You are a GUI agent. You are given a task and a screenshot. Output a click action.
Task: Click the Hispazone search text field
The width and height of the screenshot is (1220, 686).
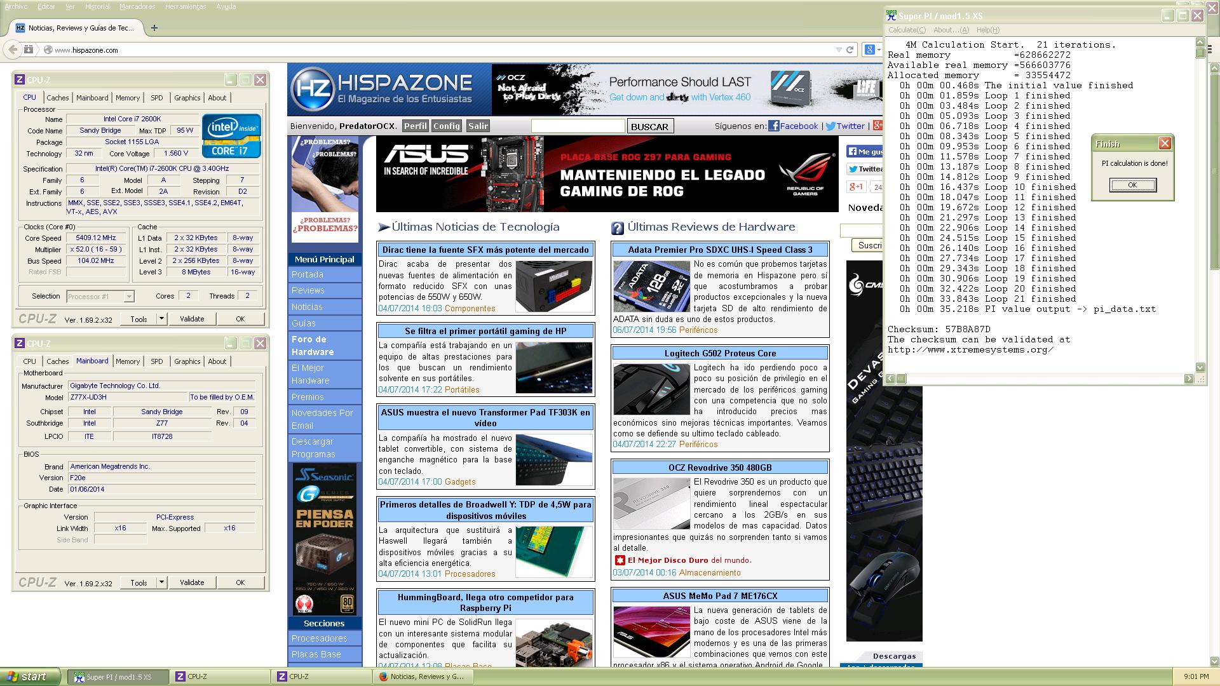tap(577, 126)
